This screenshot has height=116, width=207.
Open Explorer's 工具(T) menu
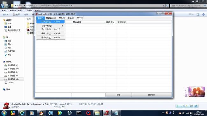[29, 10]
